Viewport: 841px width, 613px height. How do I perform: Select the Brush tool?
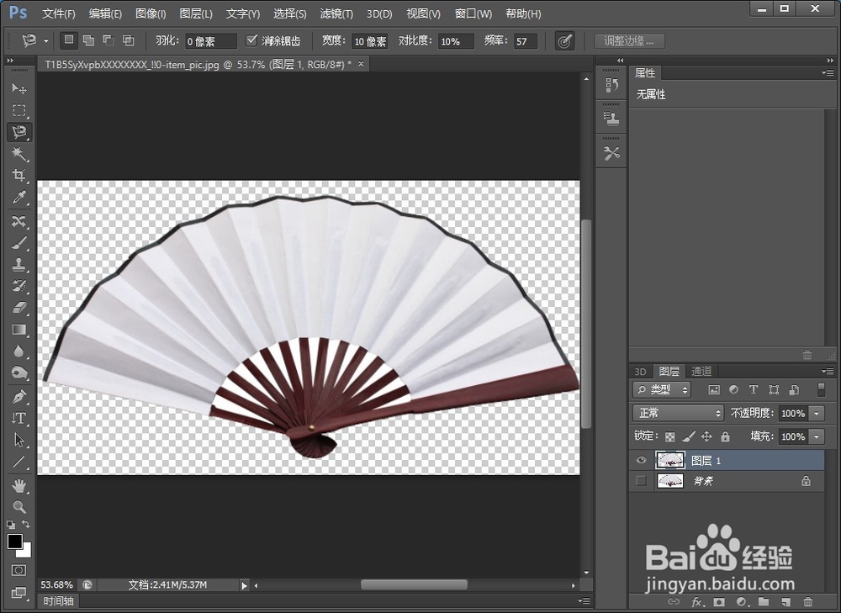[19, 241]
